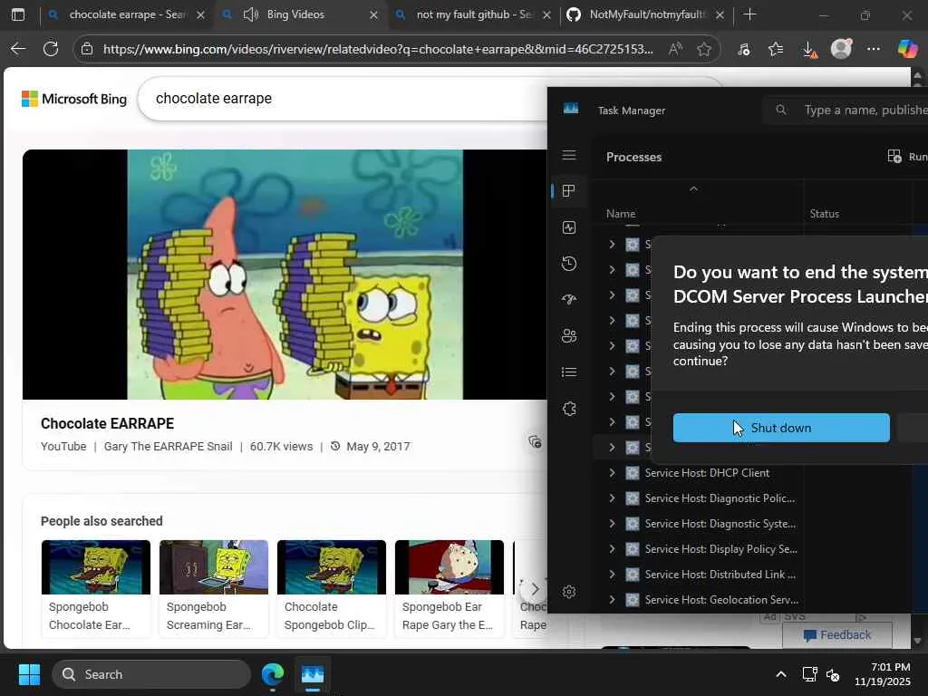This screenshot has height=696, width=928.
Task: Expand Service Host: Diagnostic Syste... row
Action: tap(612, 524)
